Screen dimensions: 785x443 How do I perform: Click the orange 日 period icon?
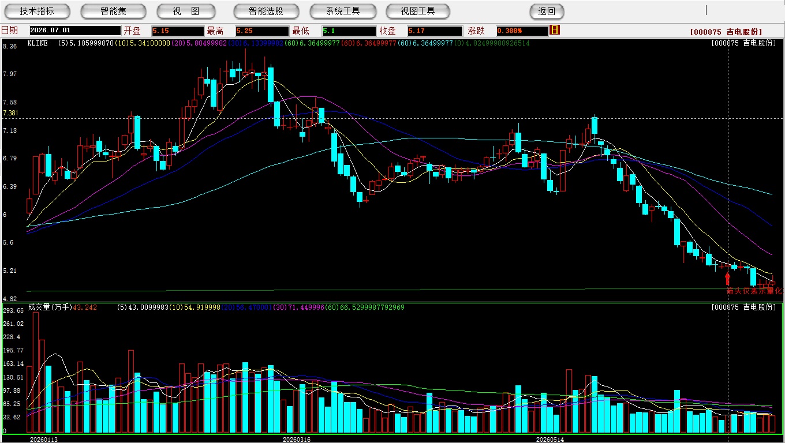pos(555,30)
